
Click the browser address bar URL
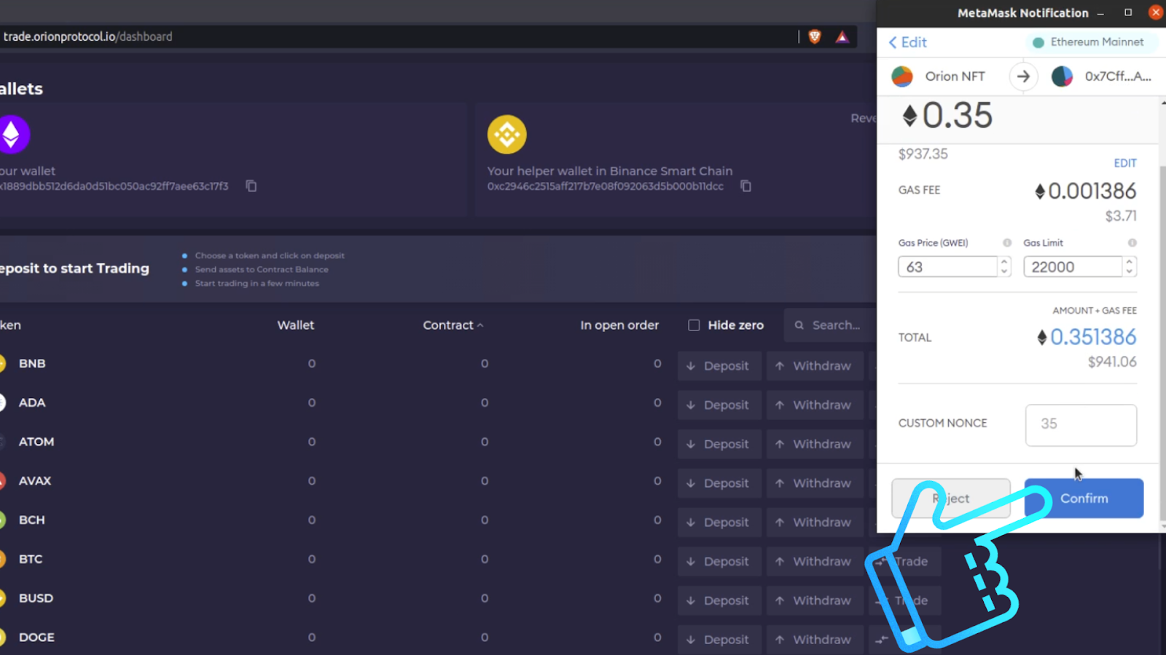[x=87, y=36]
